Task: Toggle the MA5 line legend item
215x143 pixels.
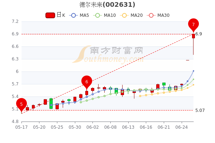Action: 79,15
